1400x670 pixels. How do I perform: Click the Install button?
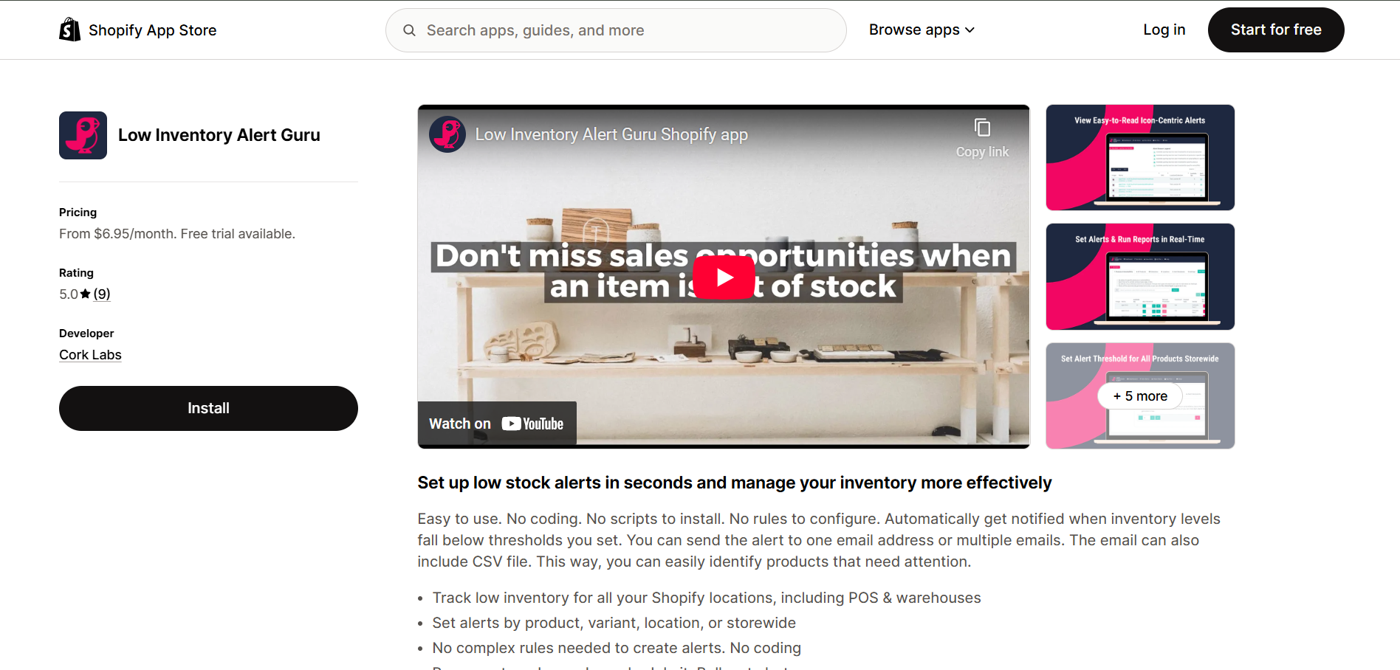(208, 408)
